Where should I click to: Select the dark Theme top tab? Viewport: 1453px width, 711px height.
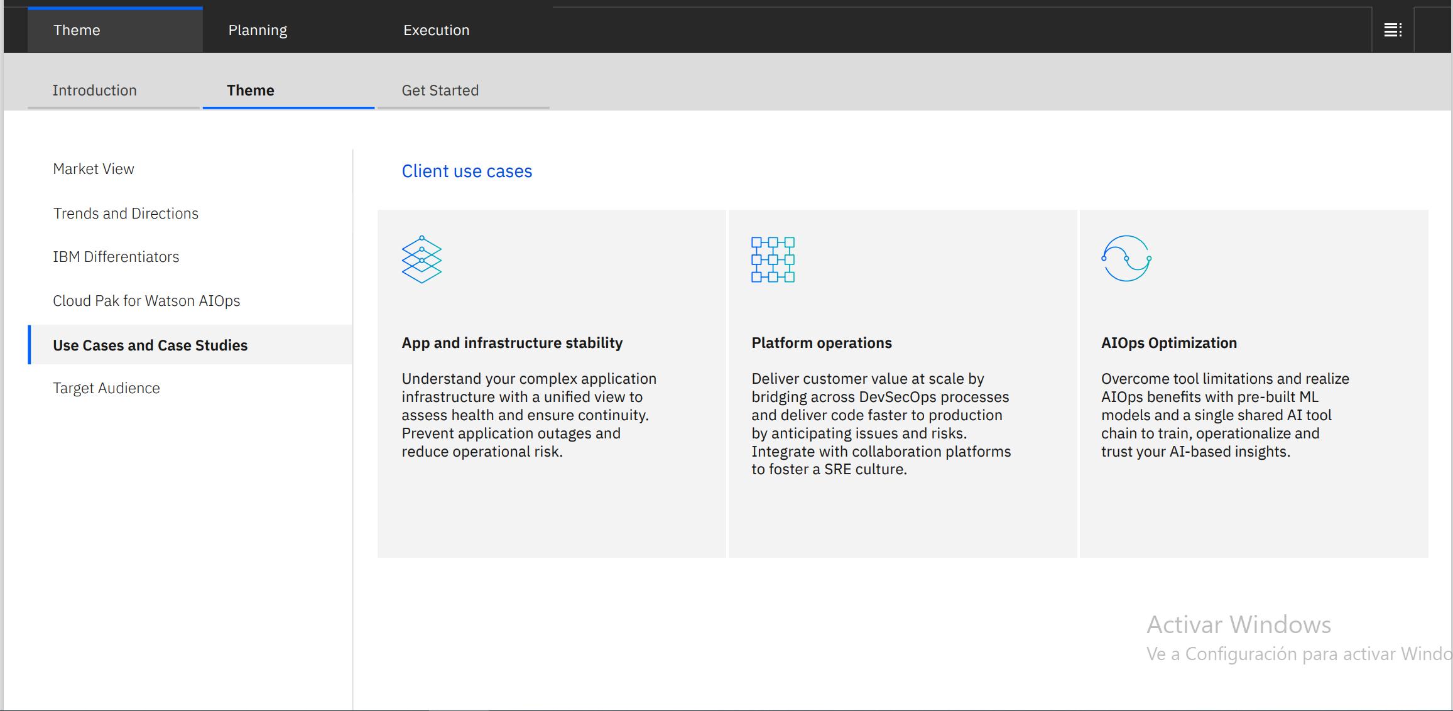pyautogui.click(x=77, y=30)
